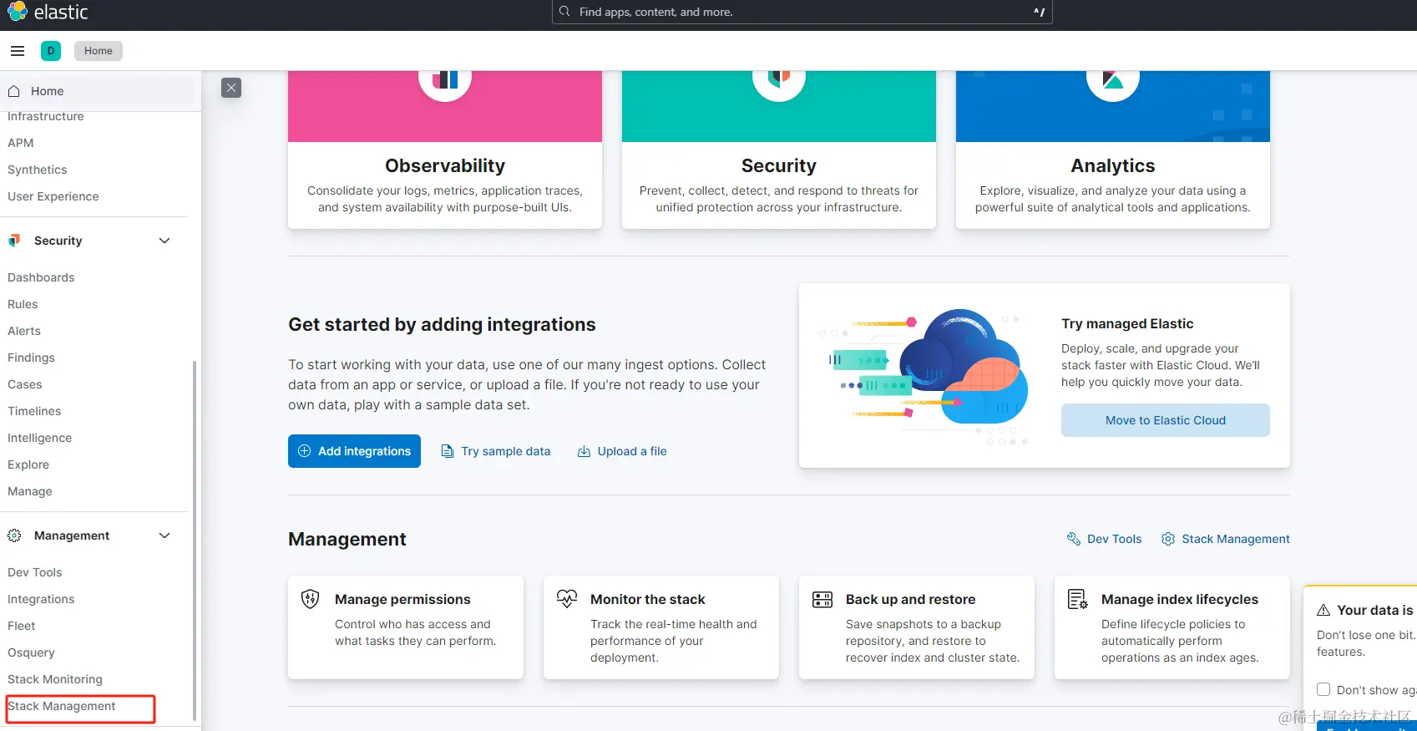
Task: Open the space selector D avatar
Action: (x=51, y=51)
